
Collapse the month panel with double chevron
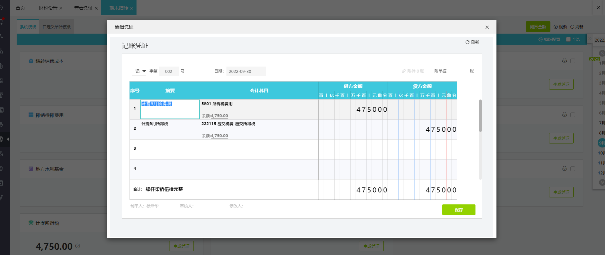pyautogui.click(x=590, y=38)
